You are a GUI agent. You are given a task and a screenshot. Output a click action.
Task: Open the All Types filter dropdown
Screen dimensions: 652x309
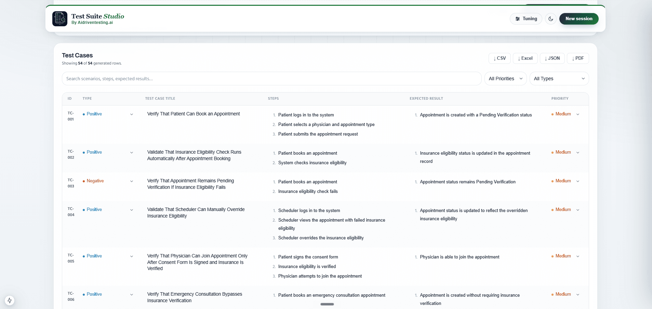pos(559,79)
